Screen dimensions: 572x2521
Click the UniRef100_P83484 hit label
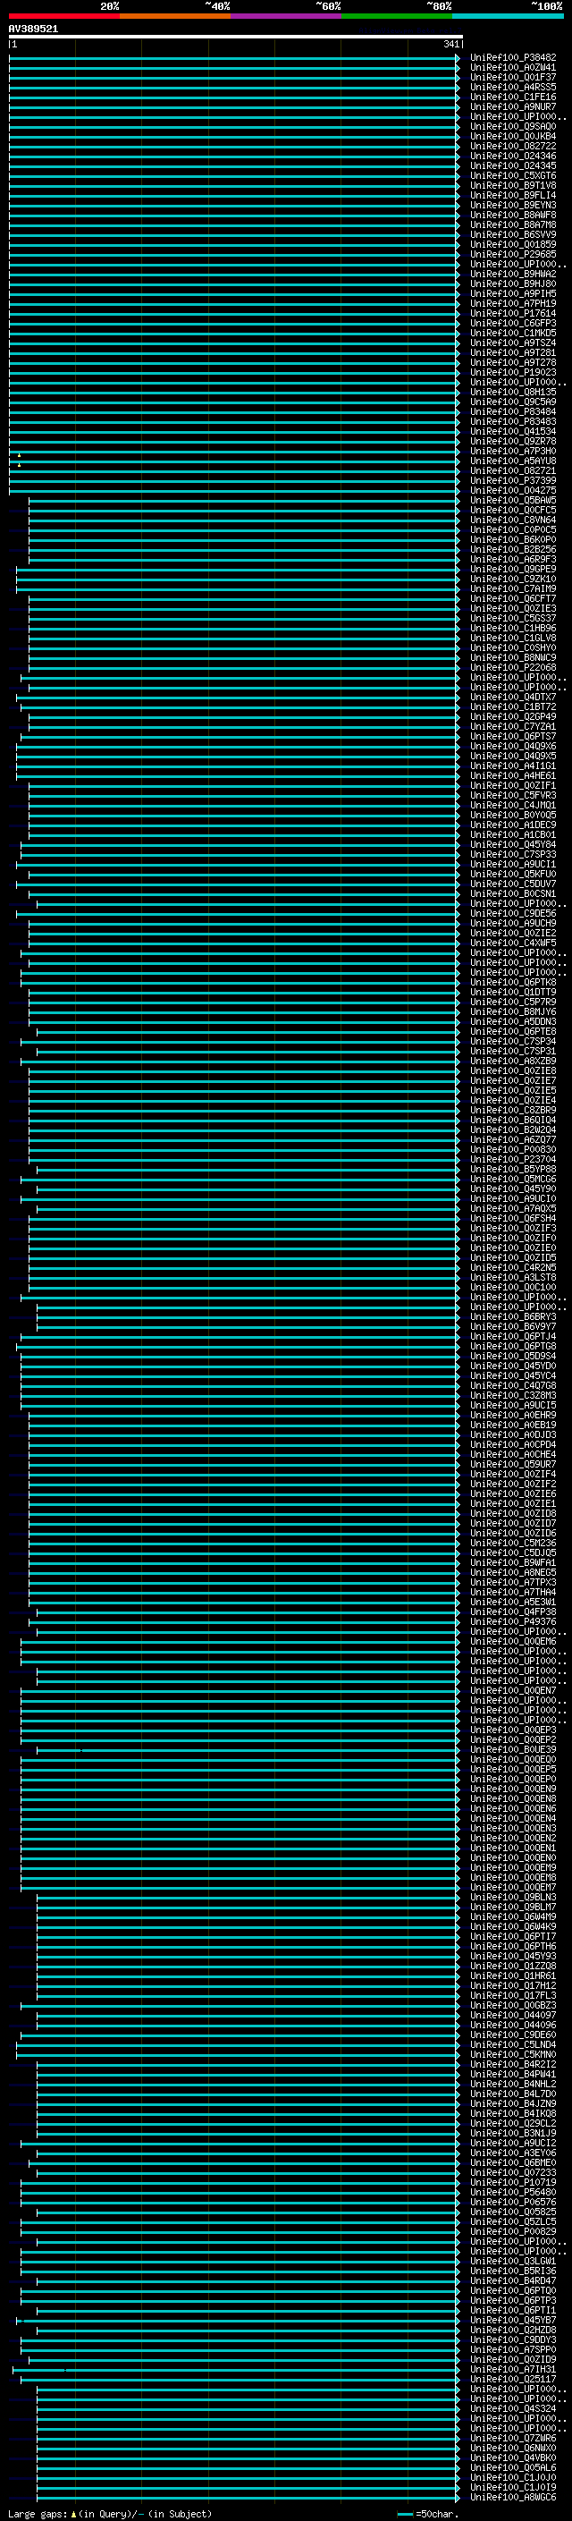[x=513, y=411]
